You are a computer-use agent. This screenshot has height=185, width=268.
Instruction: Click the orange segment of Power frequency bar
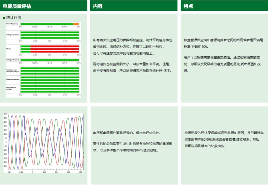(x=76, y=24)
